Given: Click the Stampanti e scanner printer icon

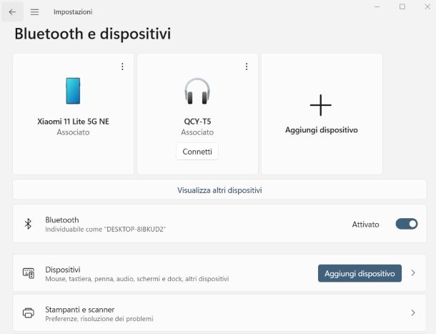Looking at the screenshot, I should point(29,313).
